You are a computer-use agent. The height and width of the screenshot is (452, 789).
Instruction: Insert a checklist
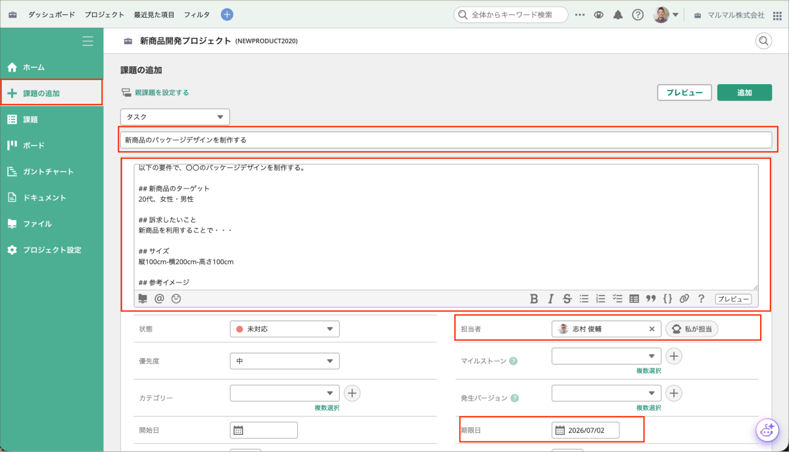pyautogui.click(x=617, y=299)
